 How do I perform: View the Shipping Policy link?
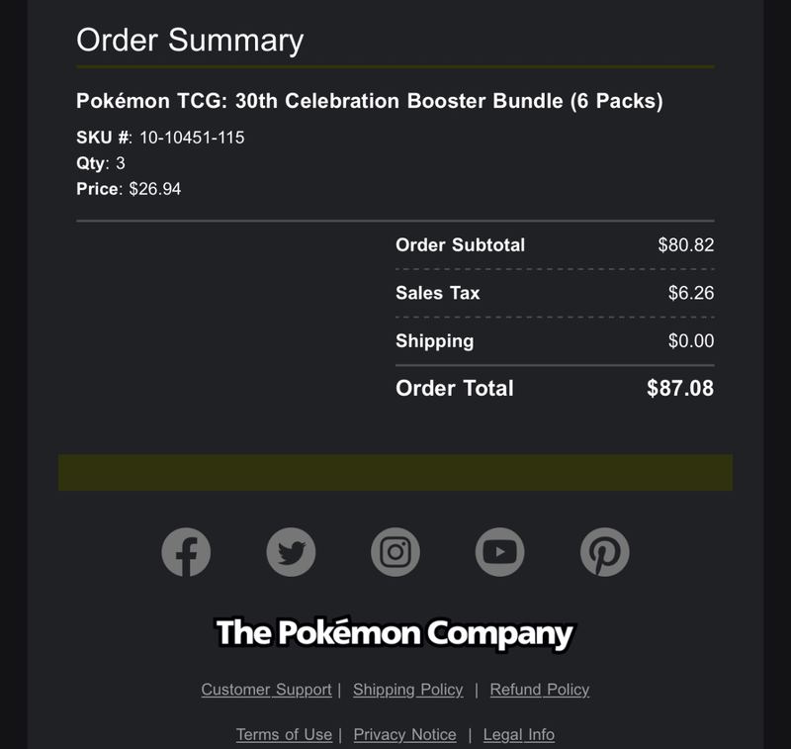408,690
